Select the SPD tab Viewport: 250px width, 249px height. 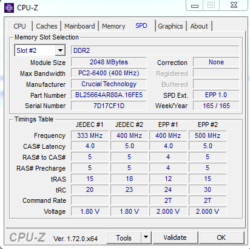click(x=141, y=26)
